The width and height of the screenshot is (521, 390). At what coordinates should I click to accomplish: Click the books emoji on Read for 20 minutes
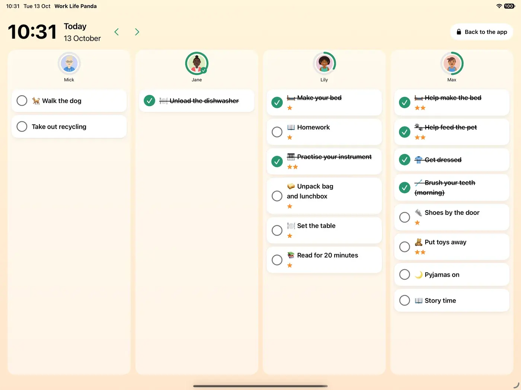(291, 255)
